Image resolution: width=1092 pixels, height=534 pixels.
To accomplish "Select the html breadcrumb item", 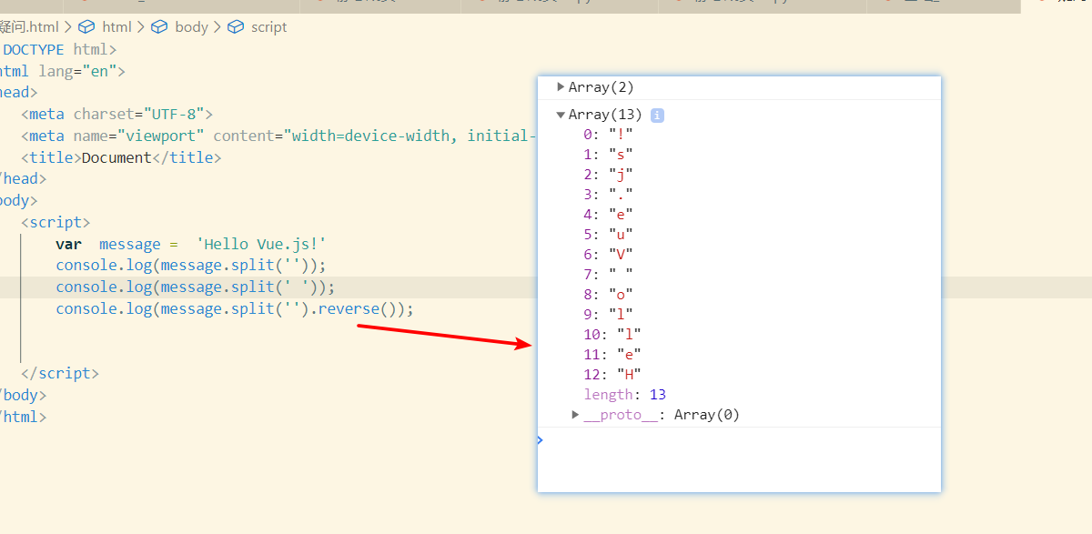I will coord(116,27).
